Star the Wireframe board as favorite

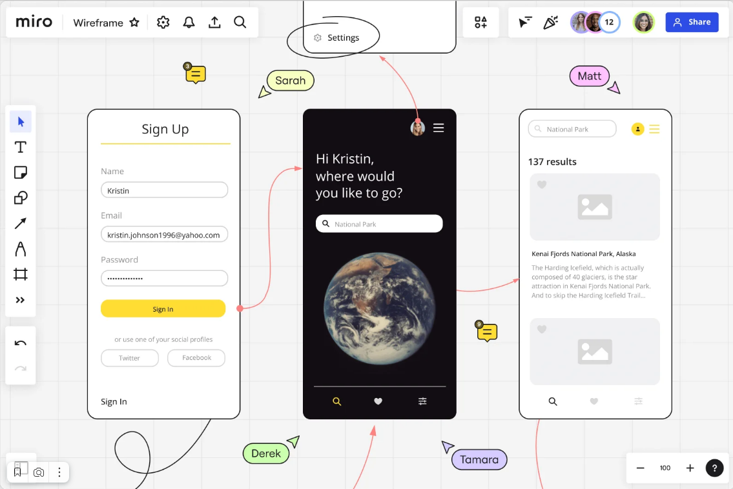click(x=134, y=23)
